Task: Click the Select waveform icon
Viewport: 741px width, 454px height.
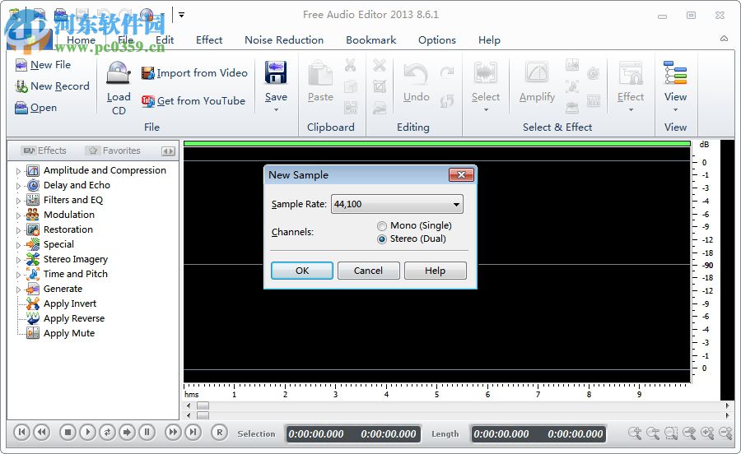Action: (x=485, y=73)
